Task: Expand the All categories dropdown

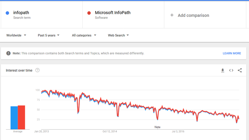Action: [x=84, y=35]
